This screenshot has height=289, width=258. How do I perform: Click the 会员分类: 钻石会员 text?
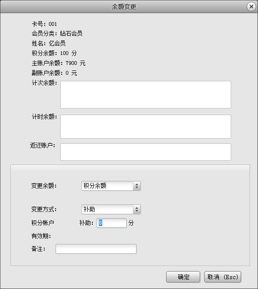[57, 33]
